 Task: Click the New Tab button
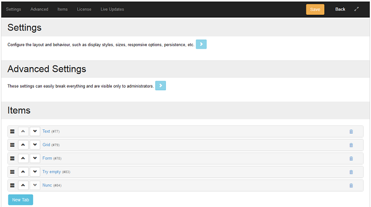[21, 200]
